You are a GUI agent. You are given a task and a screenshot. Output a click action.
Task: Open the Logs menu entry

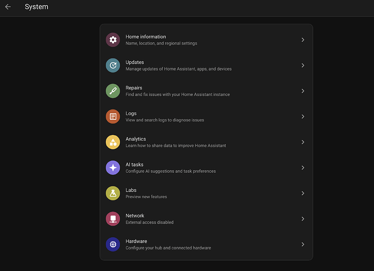coord(206,117)
